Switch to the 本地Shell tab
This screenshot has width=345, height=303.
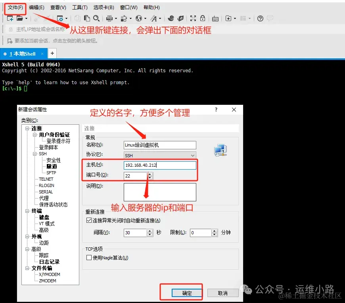(x=23, y=53)
